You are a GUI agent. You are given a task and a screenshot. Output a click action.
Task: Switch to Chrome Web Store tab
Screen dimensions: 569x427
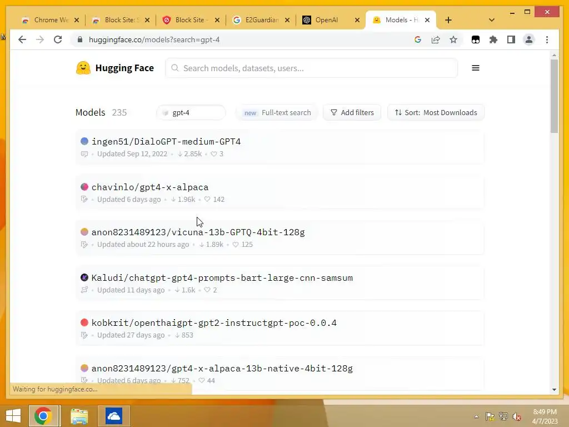(51, 20)
